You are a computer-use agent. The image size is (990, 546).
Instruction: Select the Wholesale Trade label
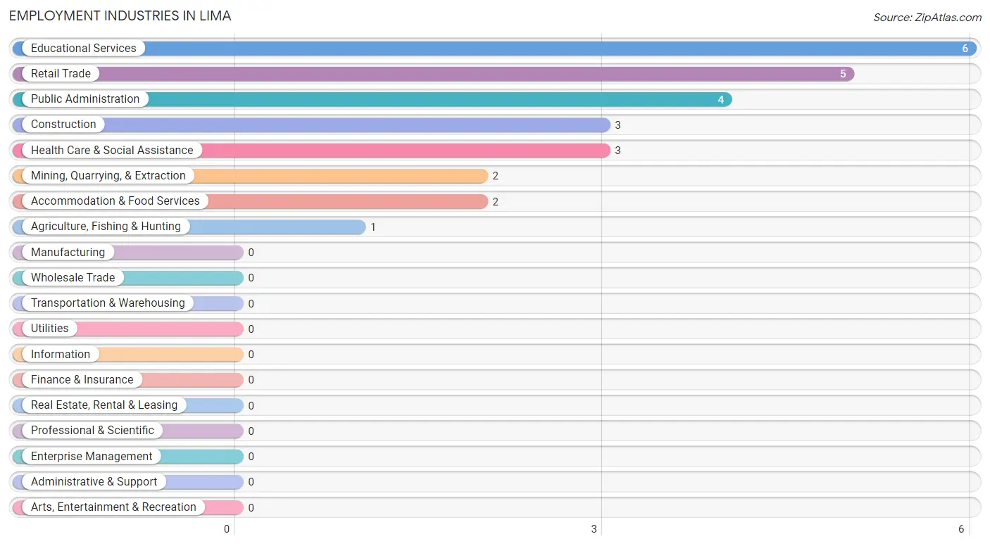click(x=73, y=277)
